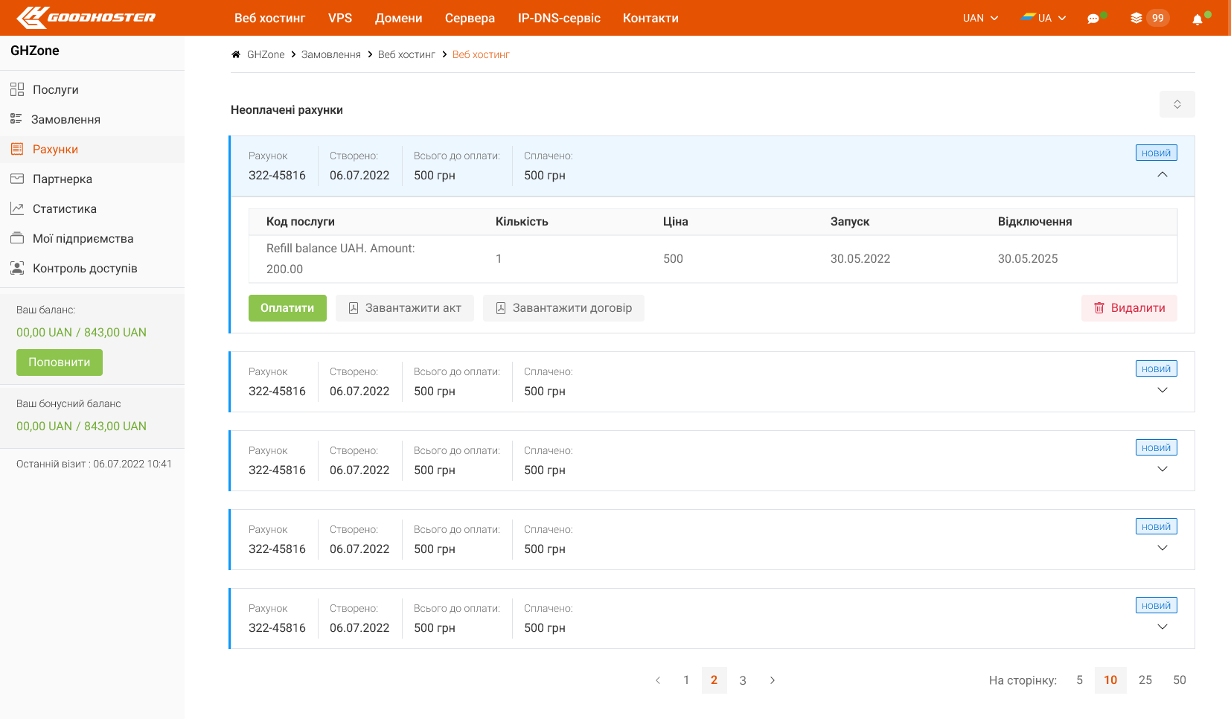Image resolution: width=1231 pixels, height=719 pixels.
Task: Open Контакти menu item
Action: click(650, 18)
